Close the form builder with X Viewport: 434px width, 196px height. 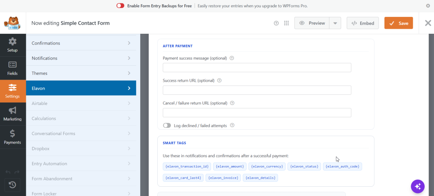pyautogui.click(x=428, y=23)
